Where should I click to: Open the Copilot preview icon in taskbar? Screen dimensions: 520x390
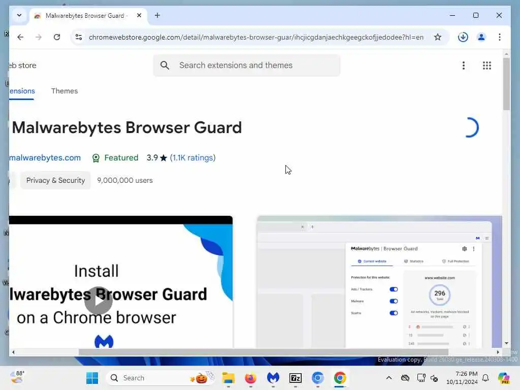point(504,378)
